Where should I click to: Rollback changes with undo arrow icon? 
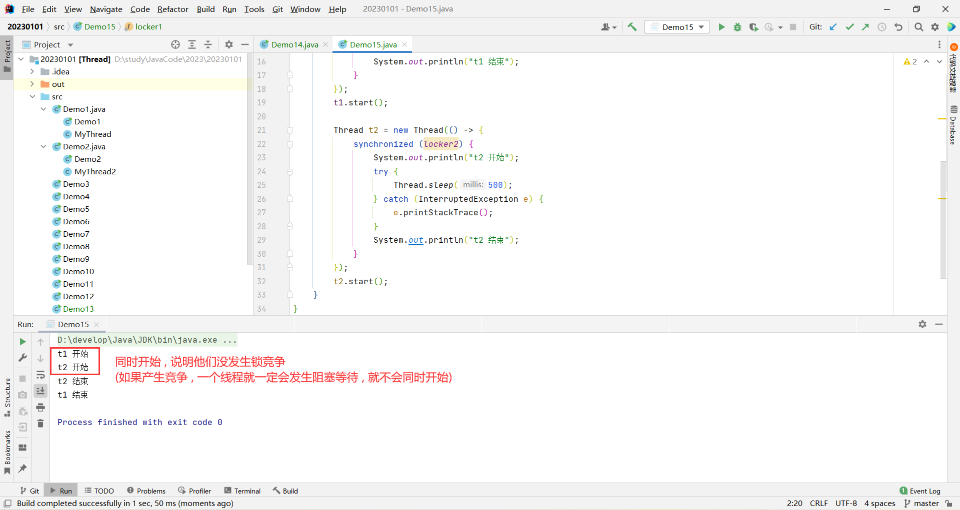click(898, 27)
